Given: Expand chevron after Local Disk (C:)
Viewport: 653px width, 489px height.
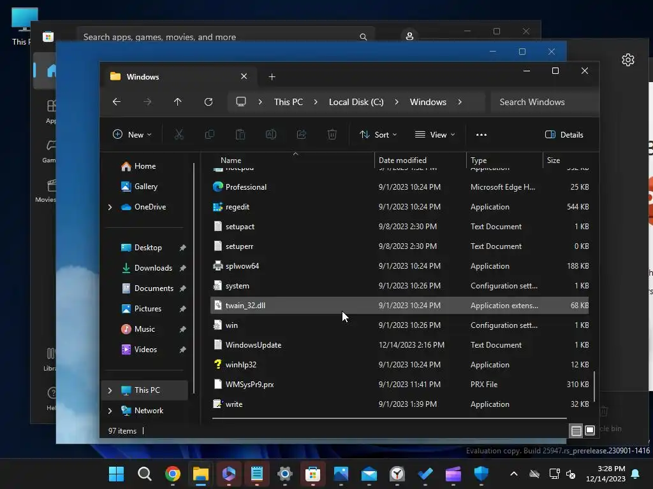Looking at the screenshot, I should point(397,102).
